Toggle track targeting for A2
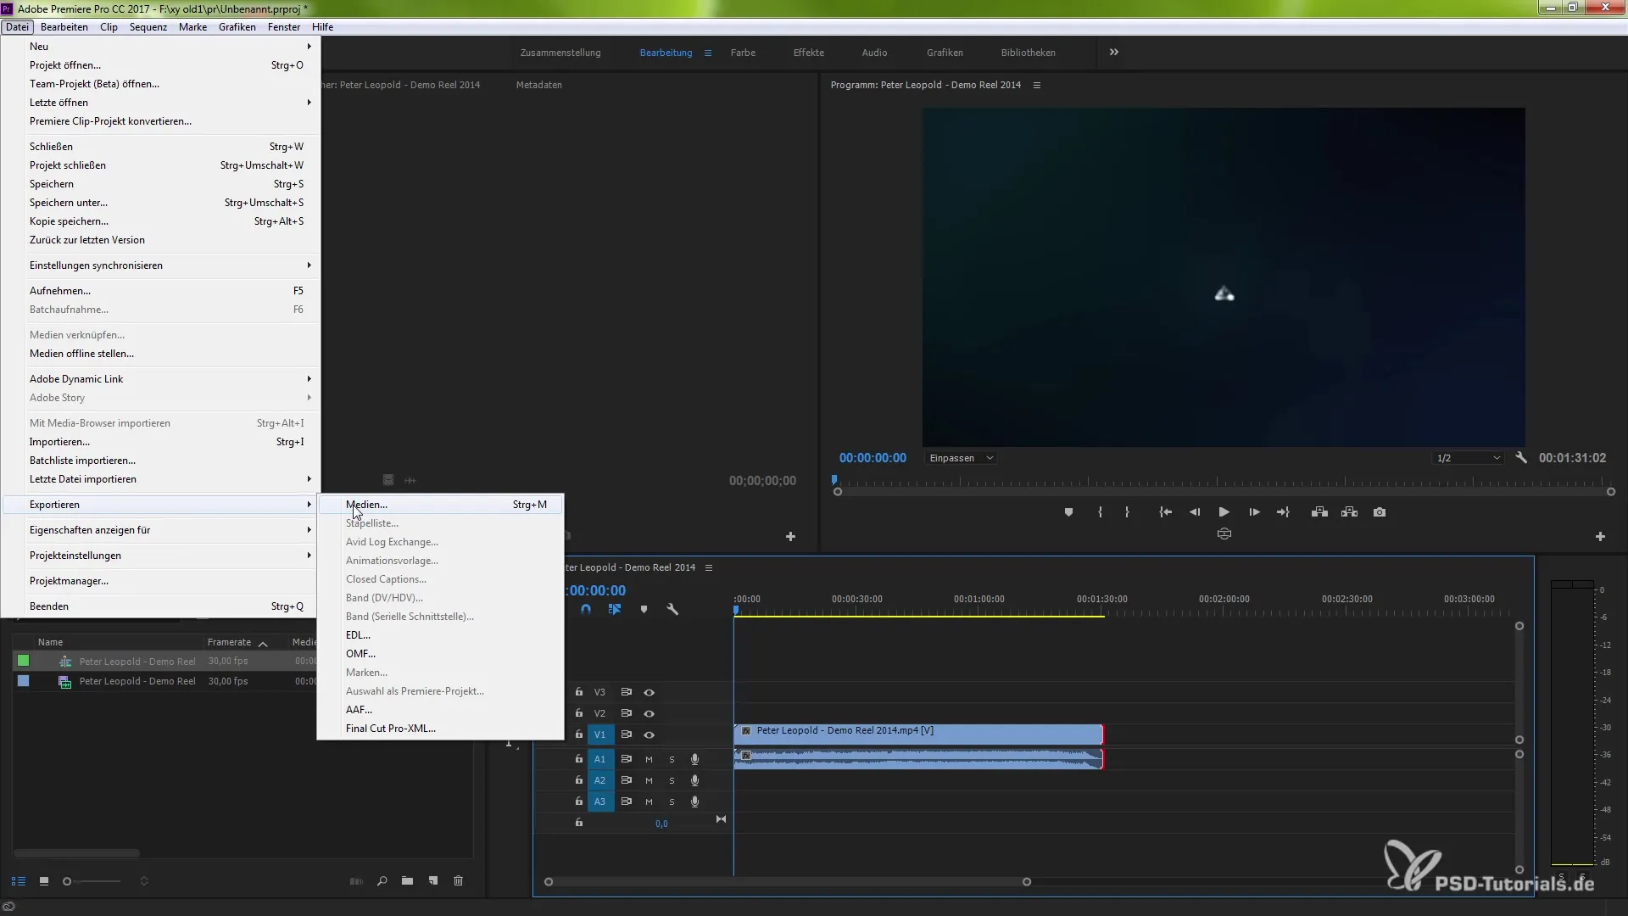Screen dimensions: 1628x916 599,780
